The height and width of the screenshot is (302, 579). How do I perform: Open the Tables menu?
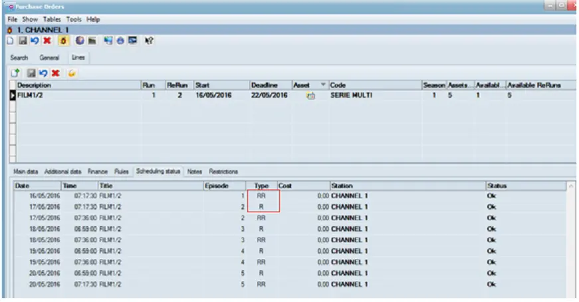53,20
